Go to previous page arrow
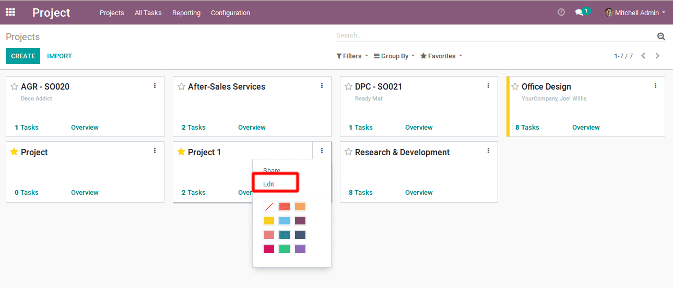 click(644, 56)
